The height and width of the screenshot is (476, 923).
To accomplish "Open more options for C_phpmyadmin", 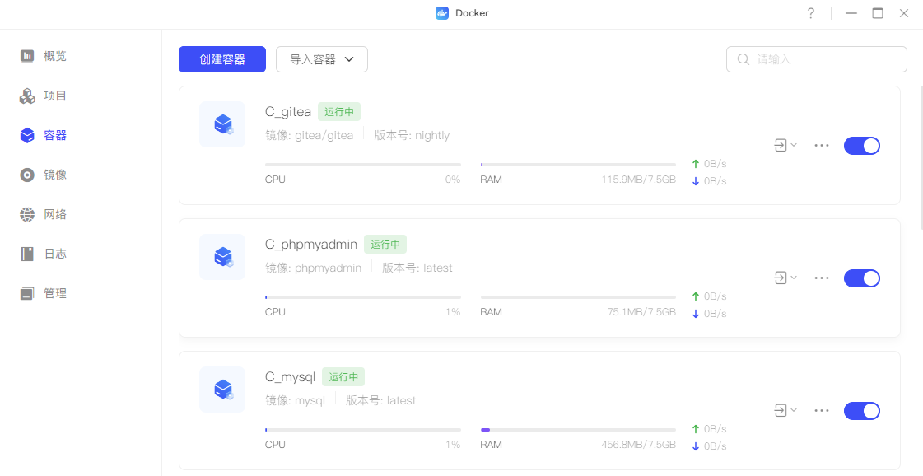I will point(822,278).
